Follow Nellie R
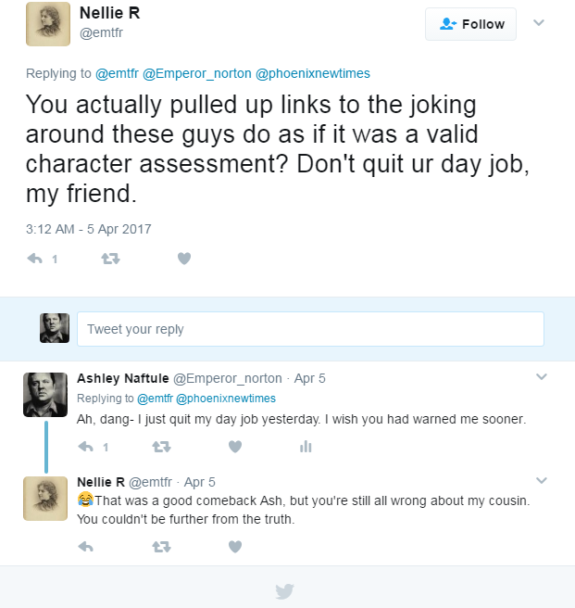Image resolution: width=575 pixels, height=608 pixels. click(470, 24)
